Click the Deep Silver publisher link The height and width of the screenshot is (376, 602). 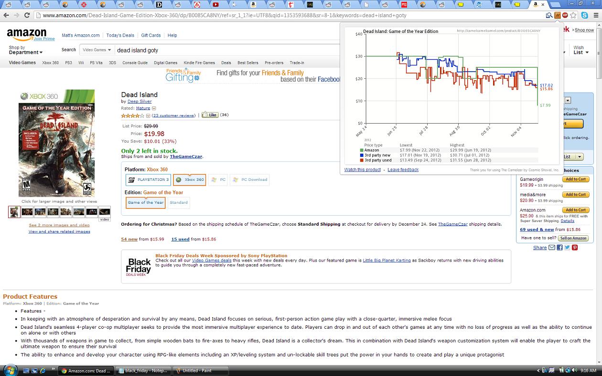tap(140, 102)
